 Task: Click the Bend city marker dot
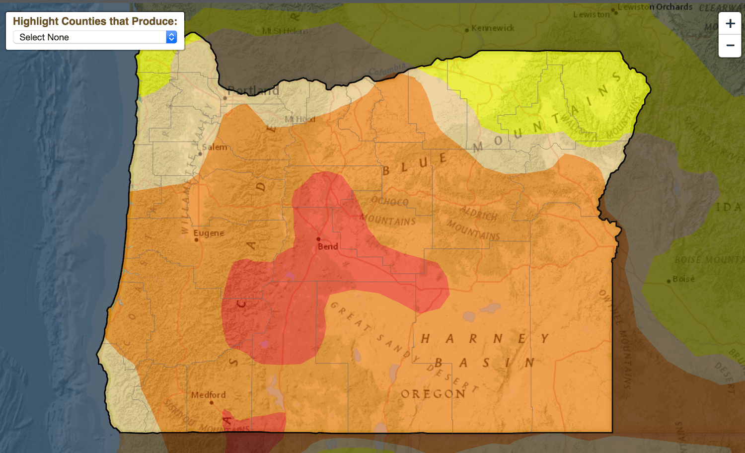click(318, 239)
